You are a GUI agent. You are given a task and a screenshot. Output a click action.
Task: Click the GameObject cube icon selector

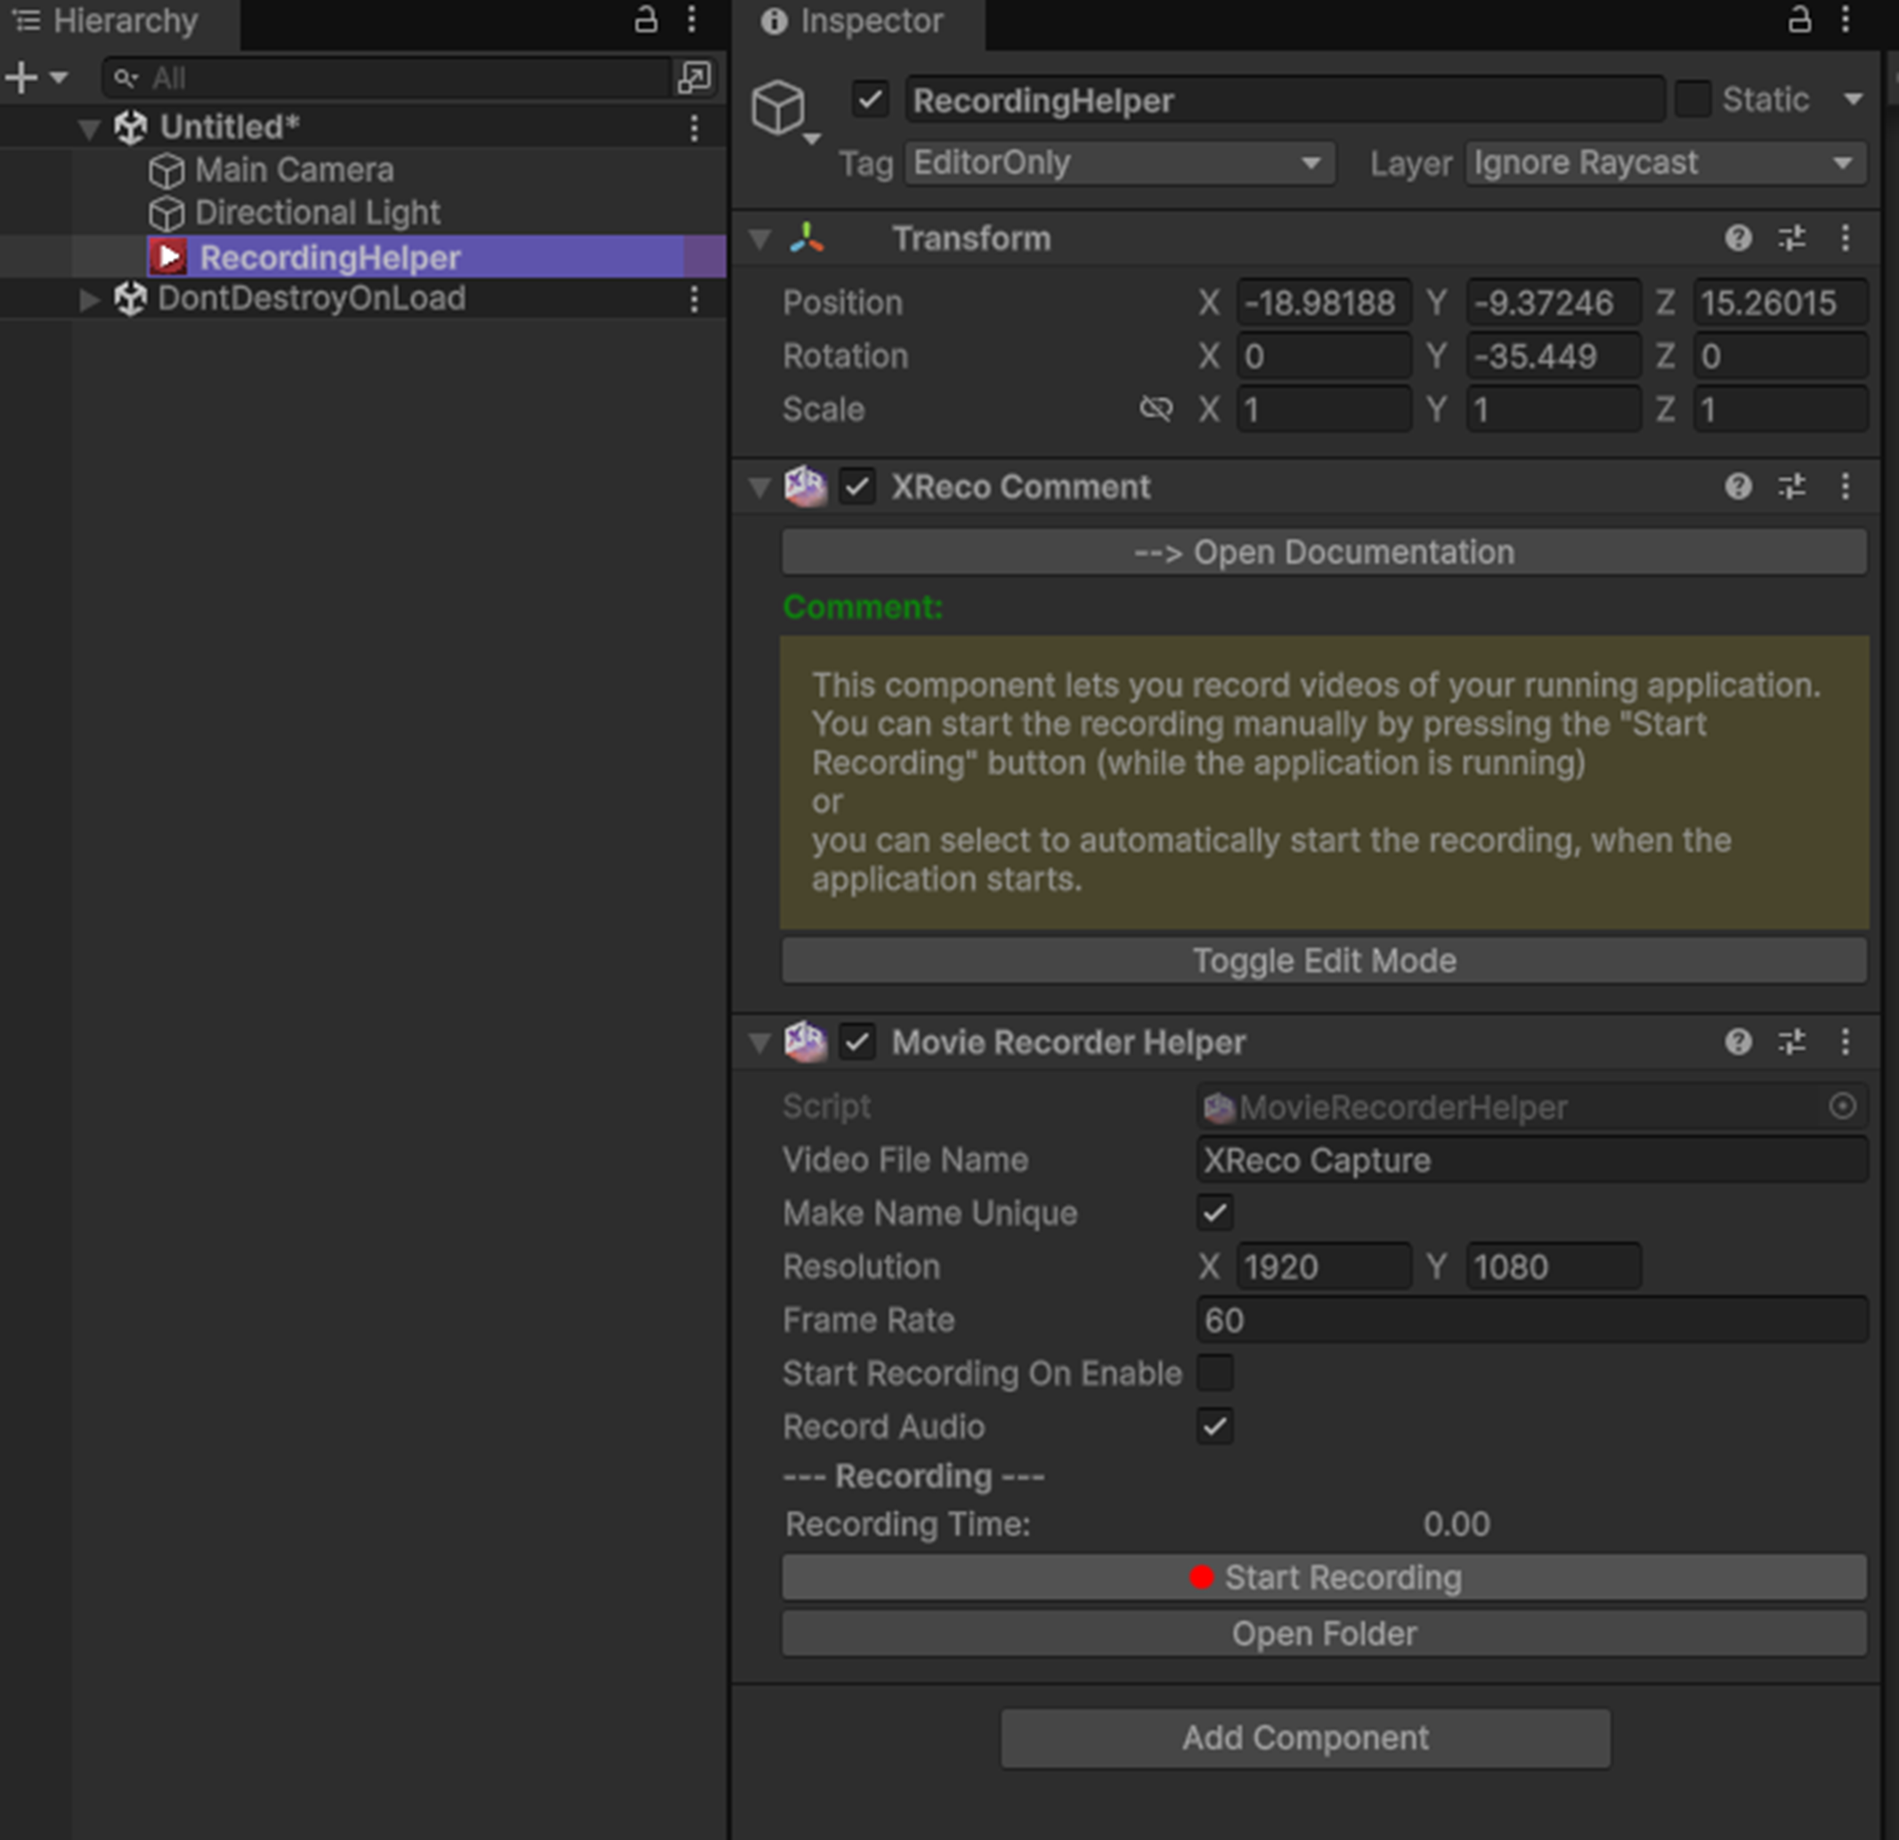tap(779, 107)
